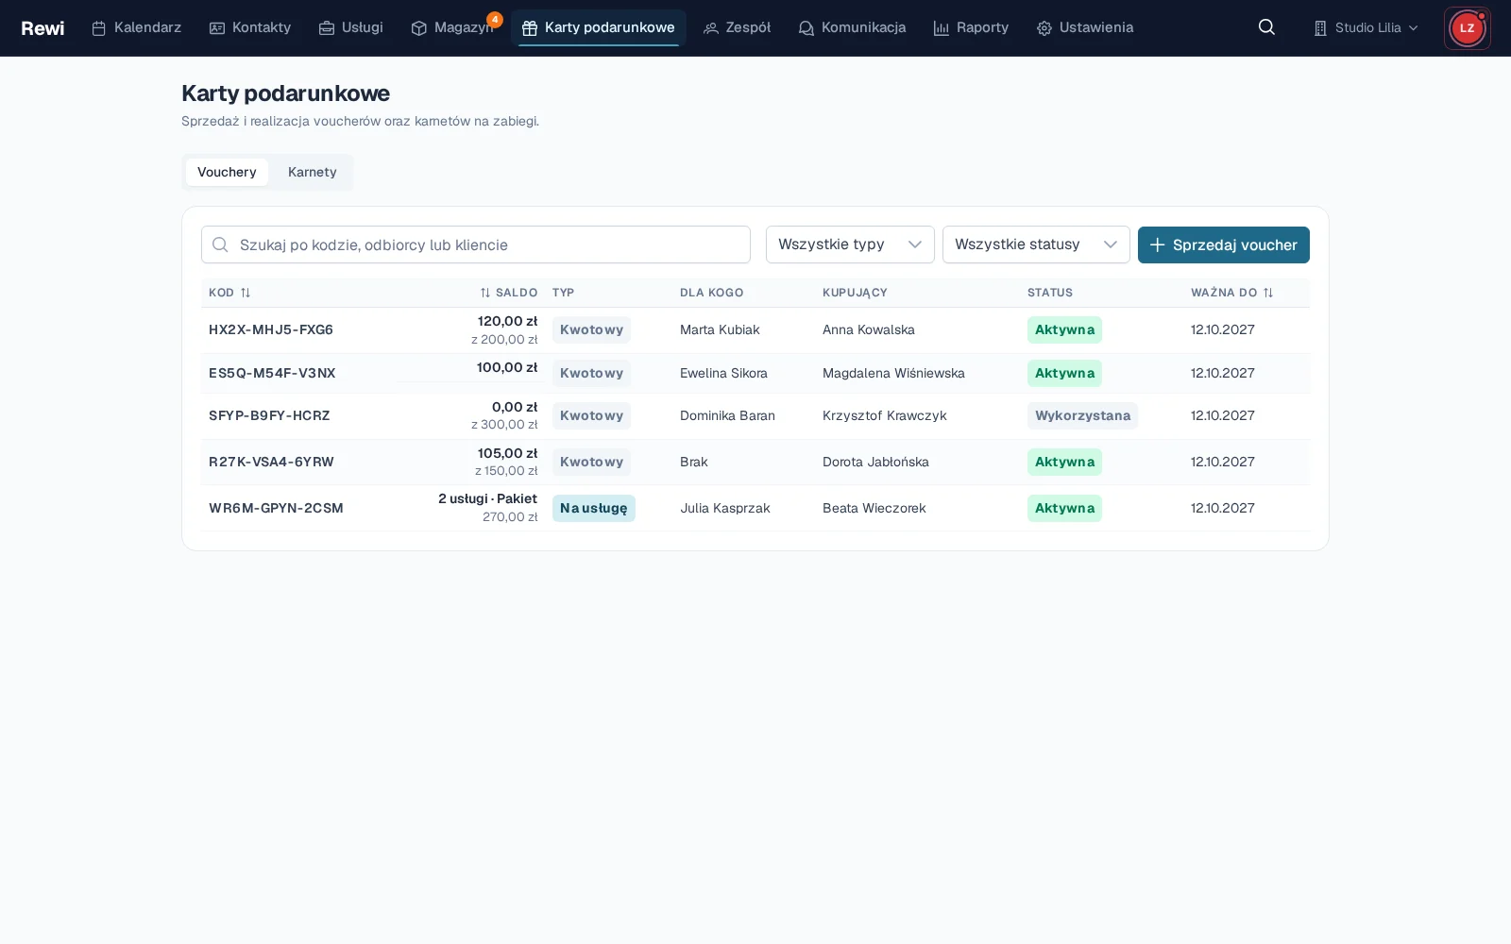Click the Zespół people icon
The image size is (1511, 944).
pyautogui.click(x=711, y=28)
